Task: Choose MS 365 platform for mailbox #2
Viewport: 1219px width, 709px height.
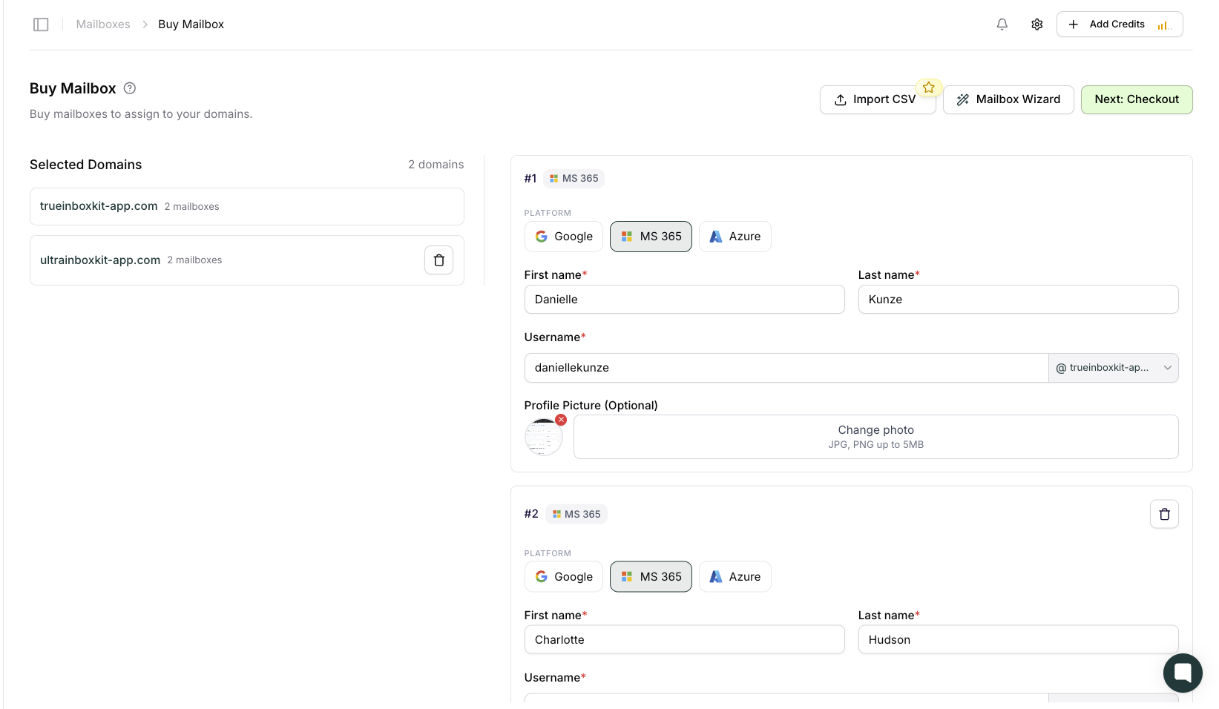Action: coord(651,577)
